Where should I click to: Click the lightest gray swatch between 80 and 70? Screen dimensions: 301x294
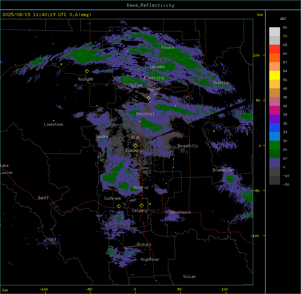[x=274, y=32]
